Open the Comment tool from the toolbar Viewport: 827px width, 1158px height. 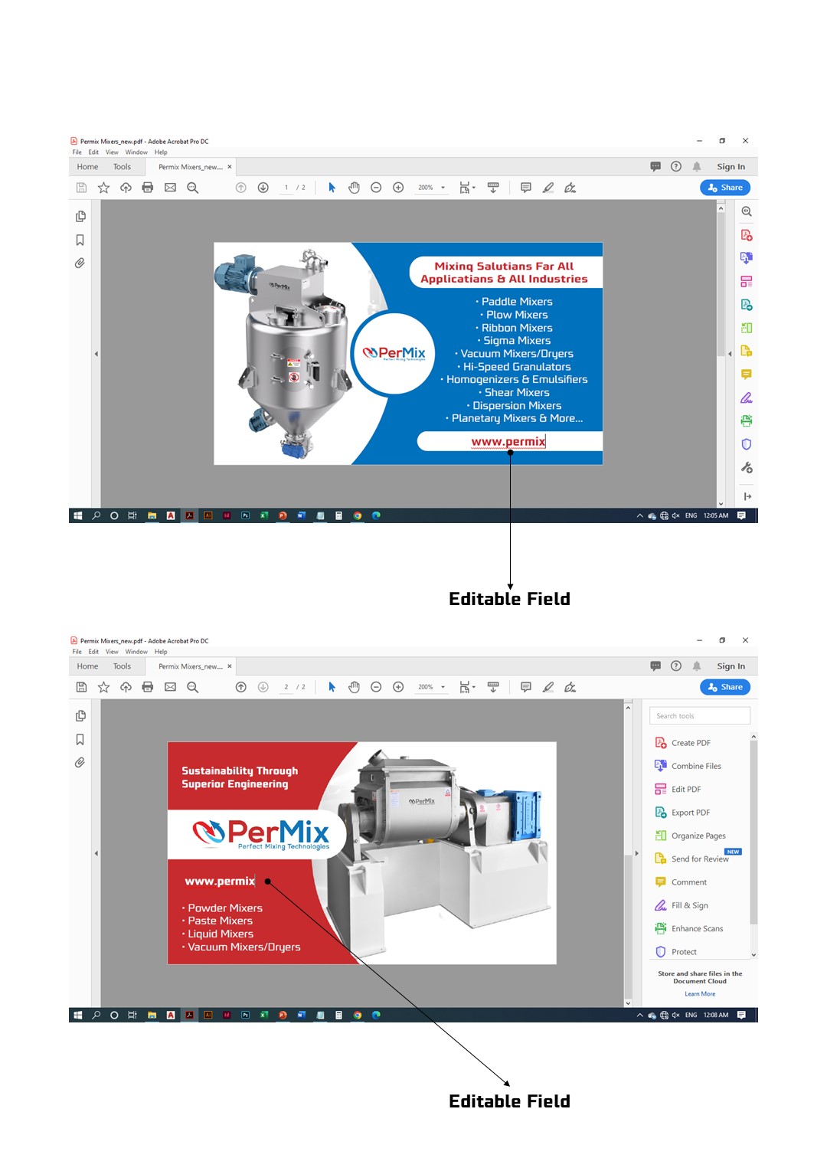click(525, 687)
